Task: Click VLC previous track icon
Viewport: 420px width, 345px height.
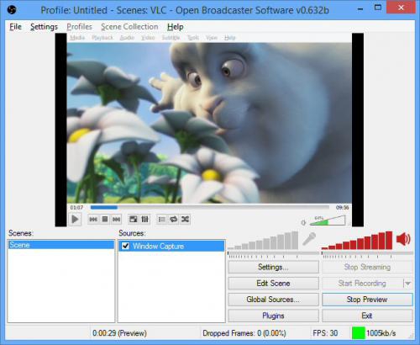Action: coord(93,220)
